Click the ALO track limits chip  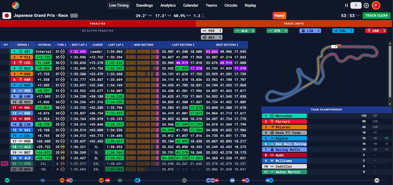(x=245, y=31)
